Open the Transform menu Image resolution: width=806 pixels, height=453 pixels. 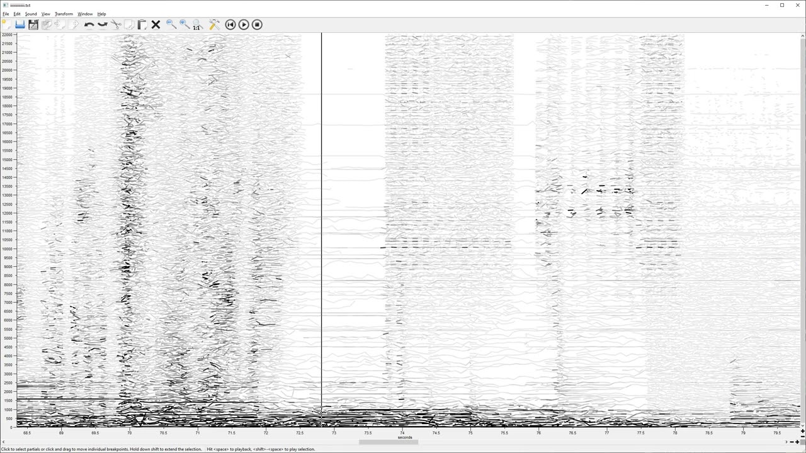pos(64,14)
